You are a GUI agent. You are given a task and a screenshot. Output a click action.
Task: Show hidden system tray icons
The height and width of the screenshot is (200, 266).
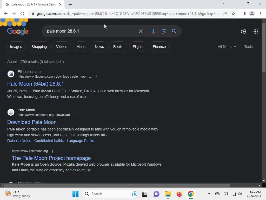tap(209, 194)
